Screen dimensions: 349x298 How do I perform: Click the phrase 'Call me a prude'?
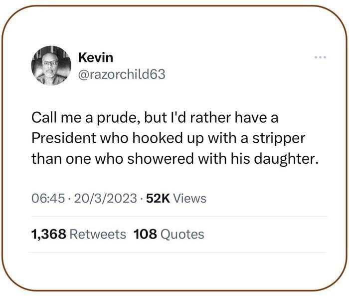coord(84,117)
